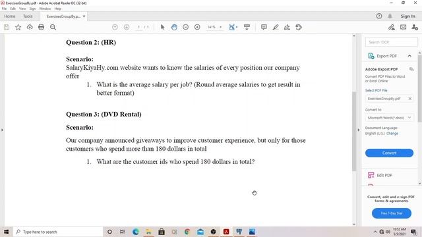
Task: Click Change document language link
Action: coord(392,134)
